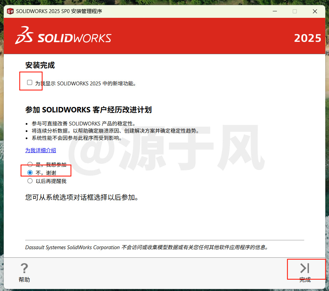Click the window title "SOLIDWORKS 2025 SP0 安装管理程序"
Screen dimensions: 329x291
59,11
